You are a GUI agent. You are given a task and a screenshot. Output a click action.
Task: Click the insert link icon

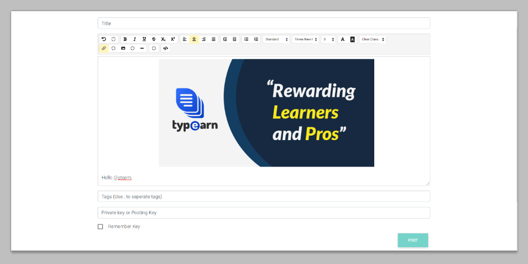[104, 48]
